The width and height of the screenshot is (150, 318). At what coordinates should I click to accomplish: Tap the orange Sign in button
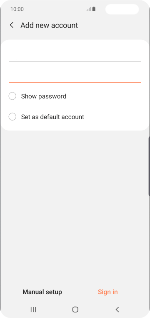tap(108, 292)
